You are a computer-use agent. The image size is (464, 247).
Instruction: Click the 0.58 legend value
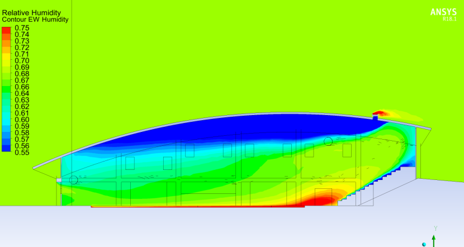[x=22, y=133]
